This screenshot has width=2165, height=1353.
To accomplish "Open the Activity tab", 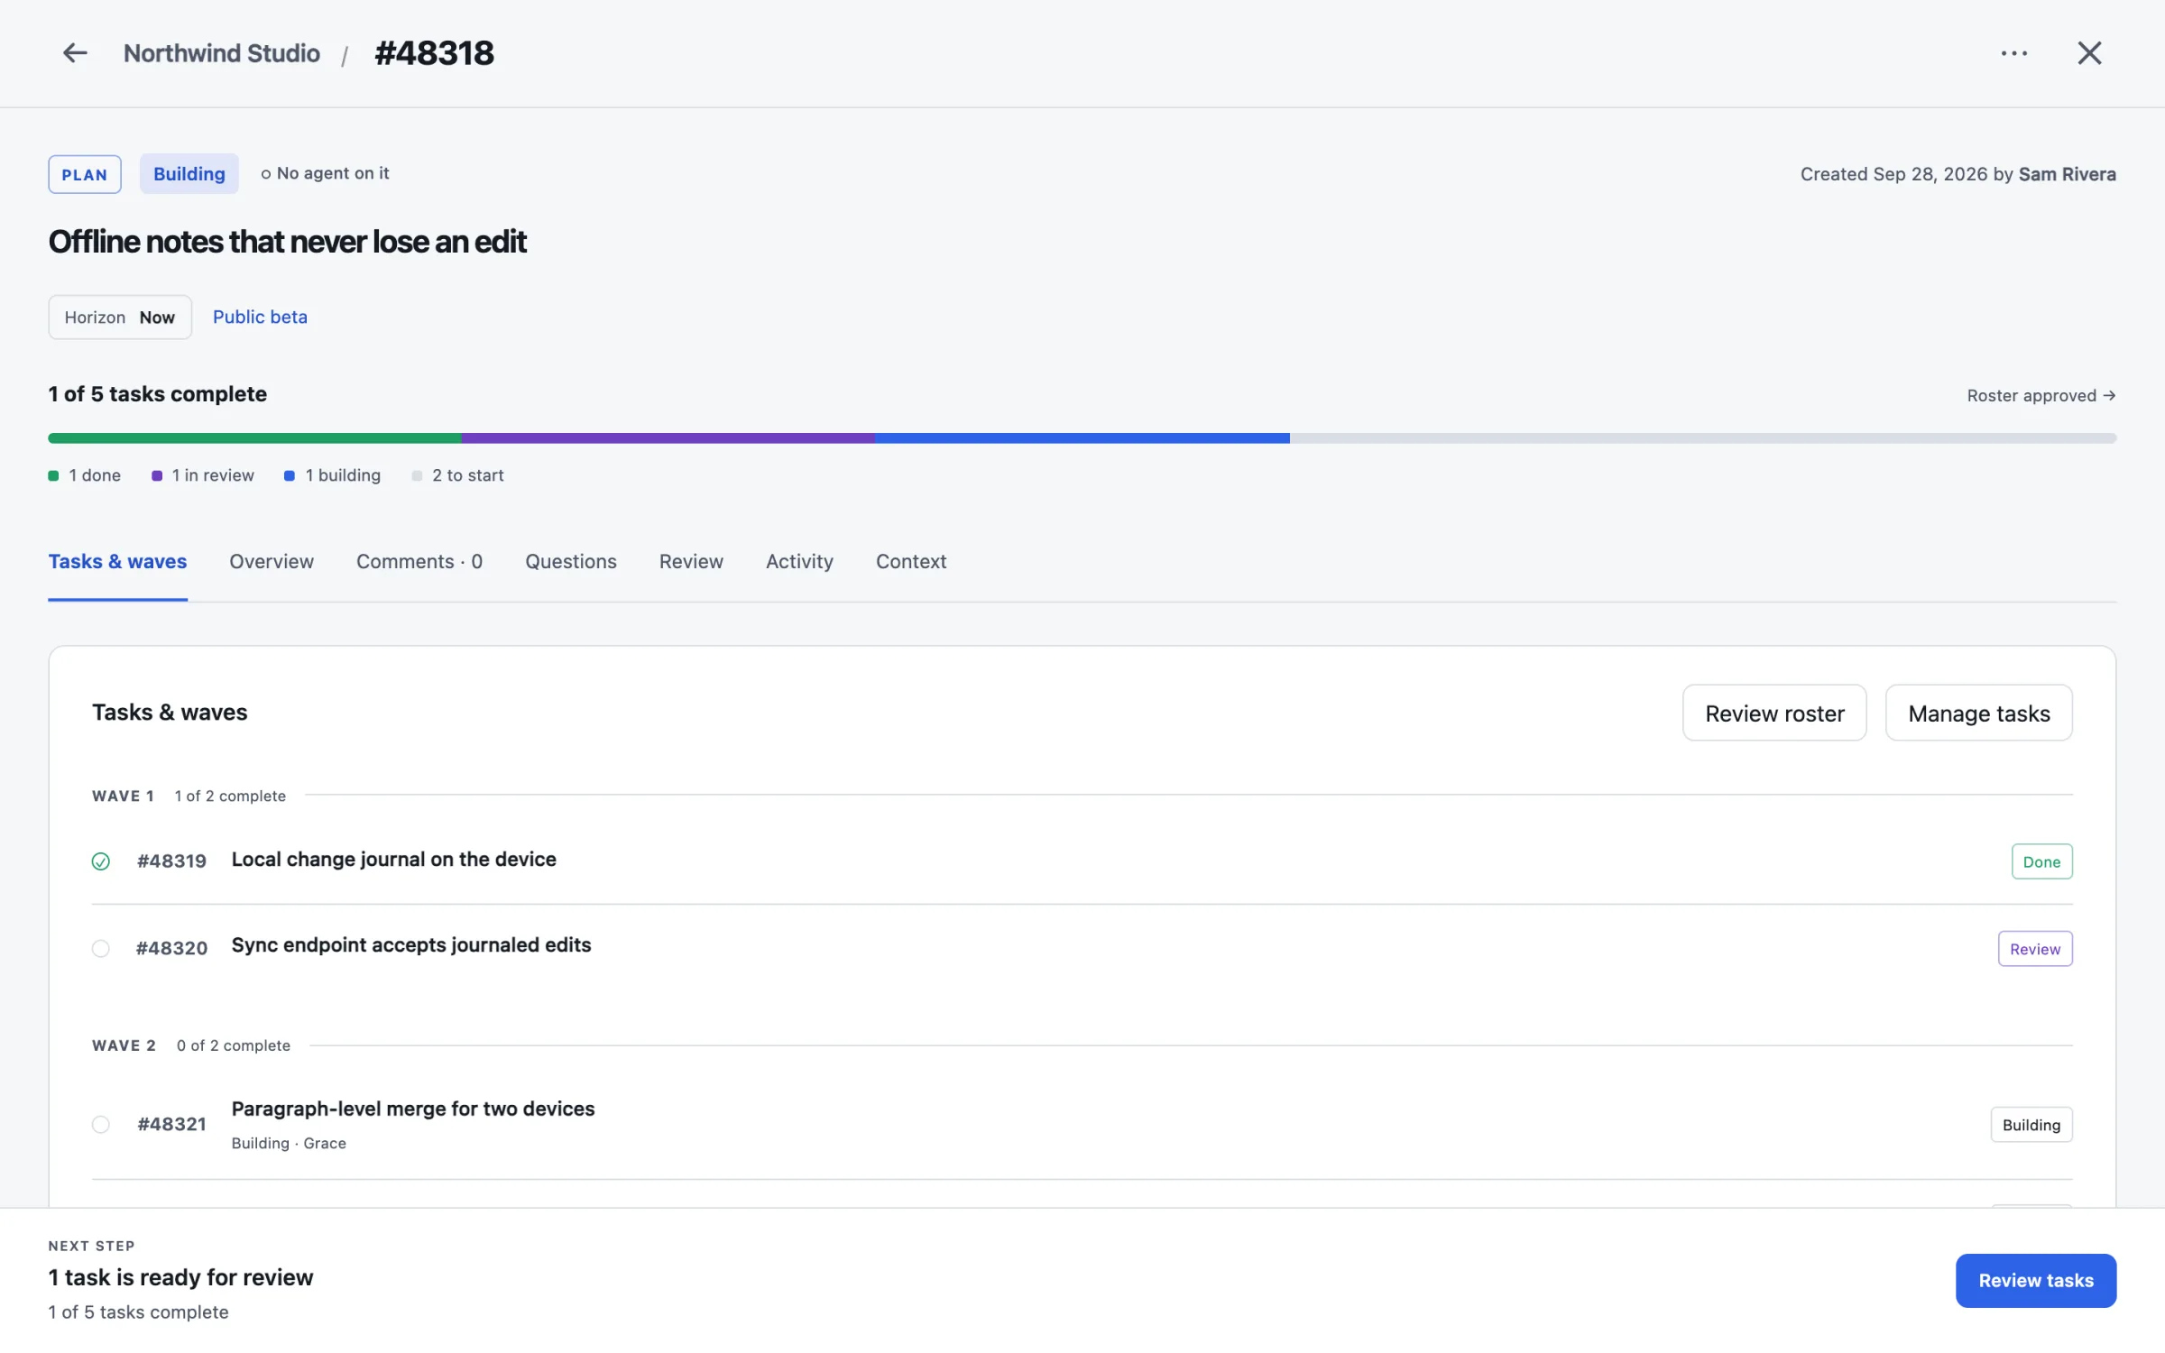I will tap(799, 561).
